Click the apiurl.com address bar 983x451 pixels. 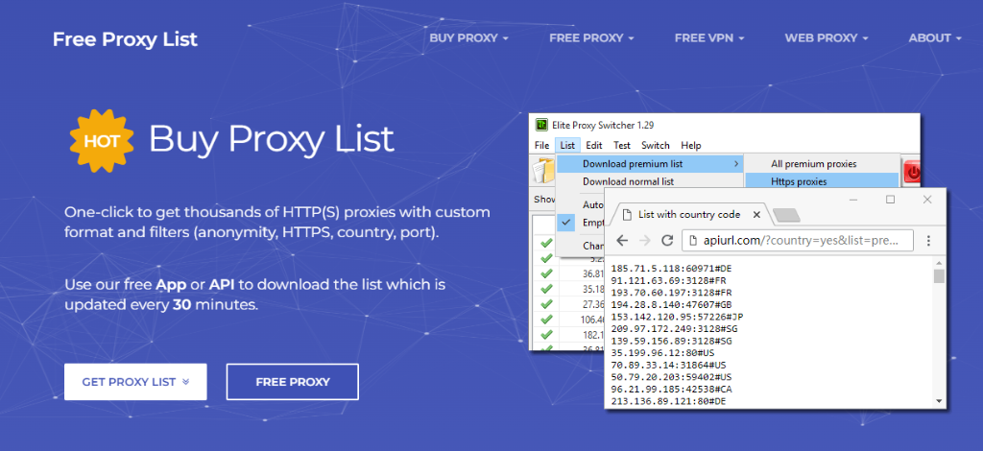798,241
